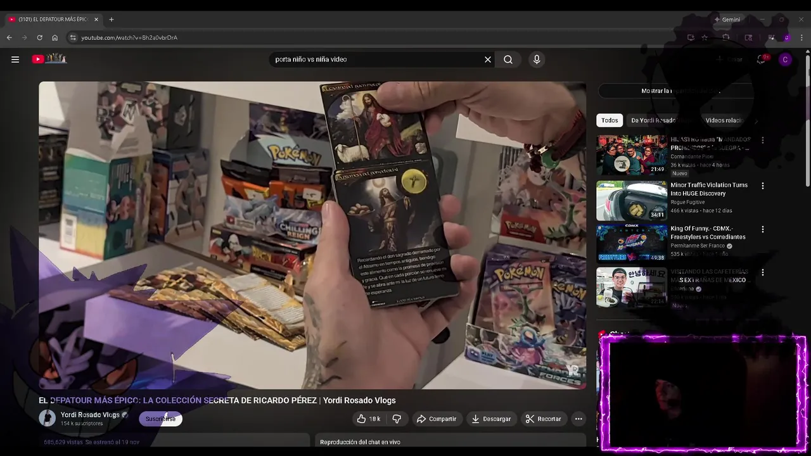Open King Of Funny CDMX thumbnail
The height and width of the screenshot is (456, 811).
point(632,244)
